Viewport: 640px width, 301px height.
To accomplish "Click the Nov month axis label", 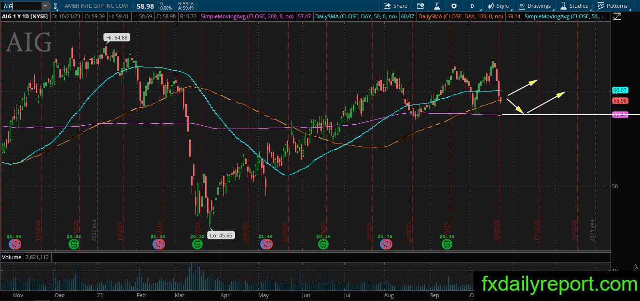I will tap(17, 295).
